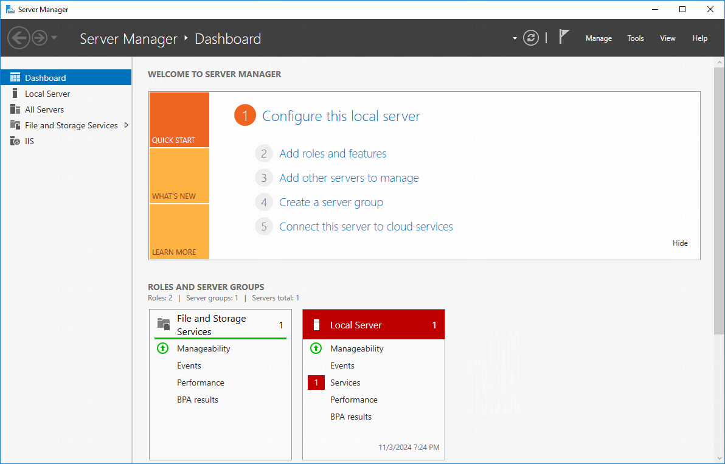
Task: Click the red Services alert badge
Action: click(x=316, y=382)
